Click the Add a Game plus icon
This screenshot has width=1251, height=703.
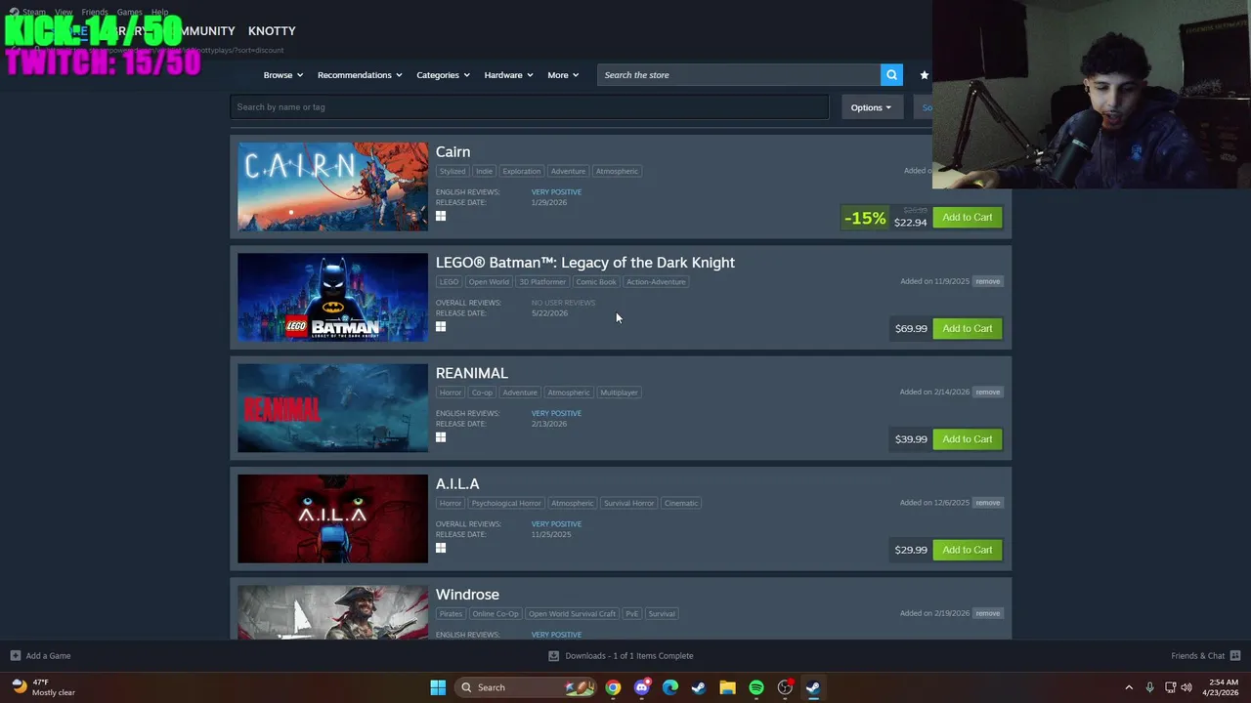[15, 655]
